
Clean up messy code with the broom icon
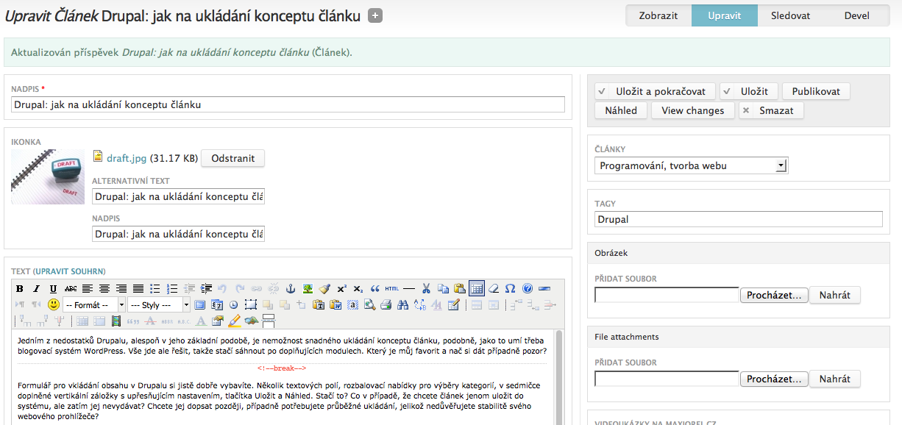324,288
